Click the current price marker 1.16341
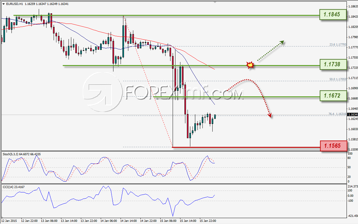358x224 pixels. (x=352, y=114)
